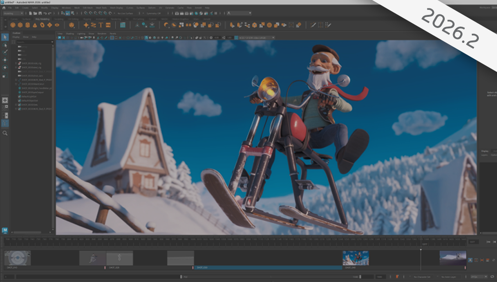Click the single-pane layout button in toolbox
The width and height of the screenshot is (497, 282).
(5, 100)
